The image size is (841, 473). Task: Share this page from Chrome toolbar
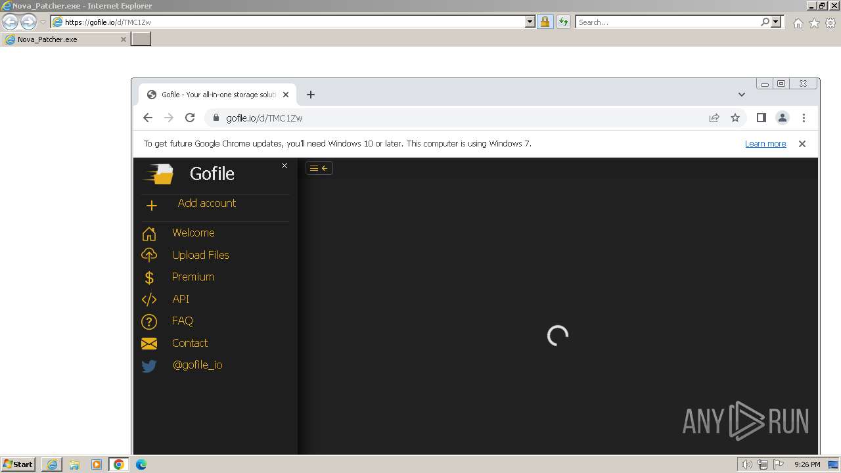[714, 118]
